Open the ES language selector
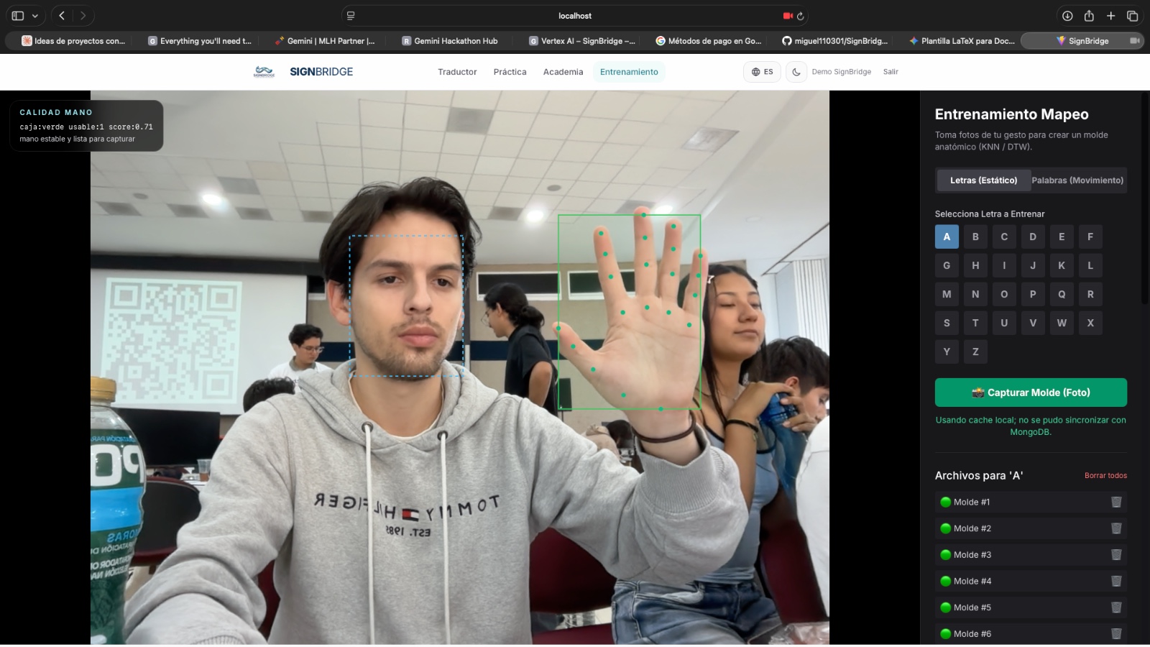Viewport: 1150px width, 647px height. [x=762, y=72]
